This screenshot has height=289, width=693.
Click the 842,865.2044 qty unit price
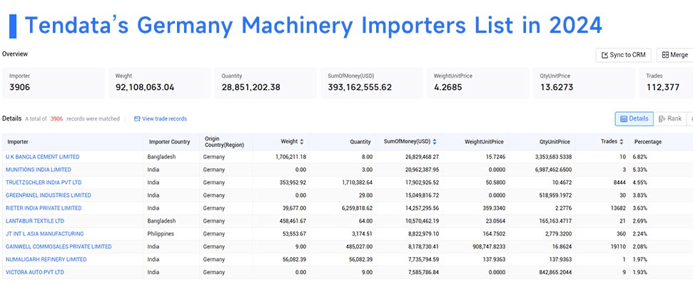(x=555, y=272)
